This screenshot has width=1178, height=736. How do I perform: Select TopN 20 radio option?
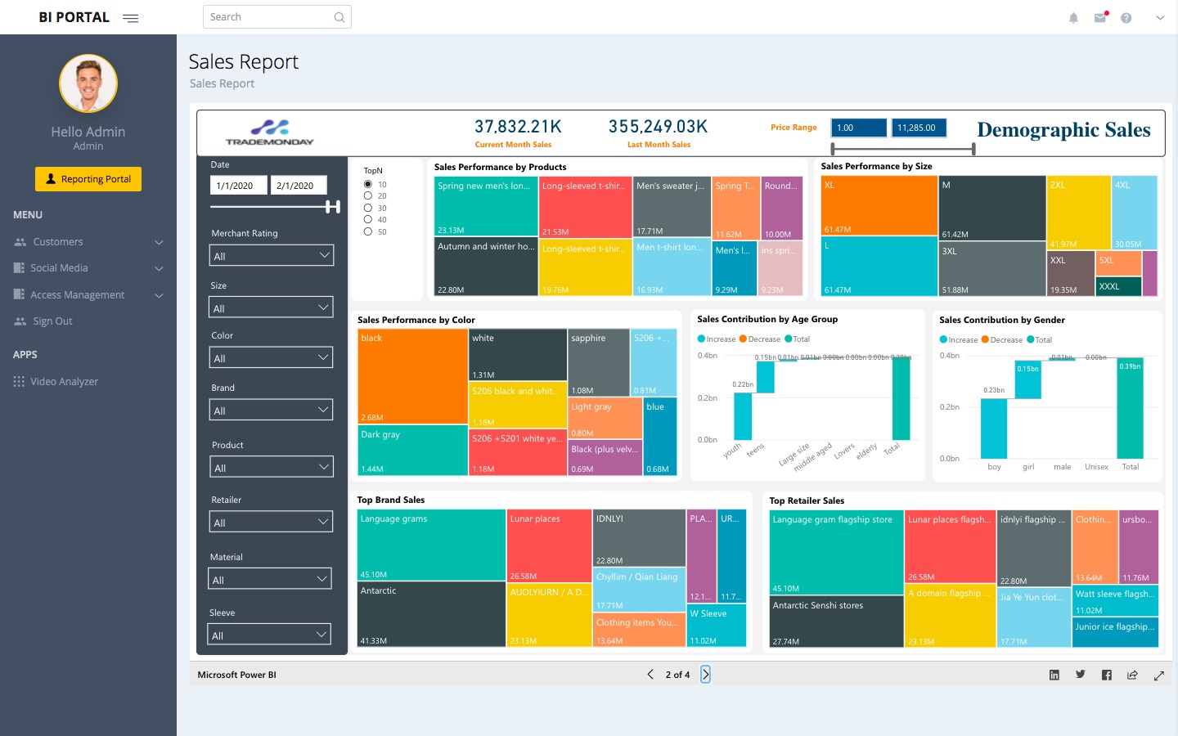point(368,196)
